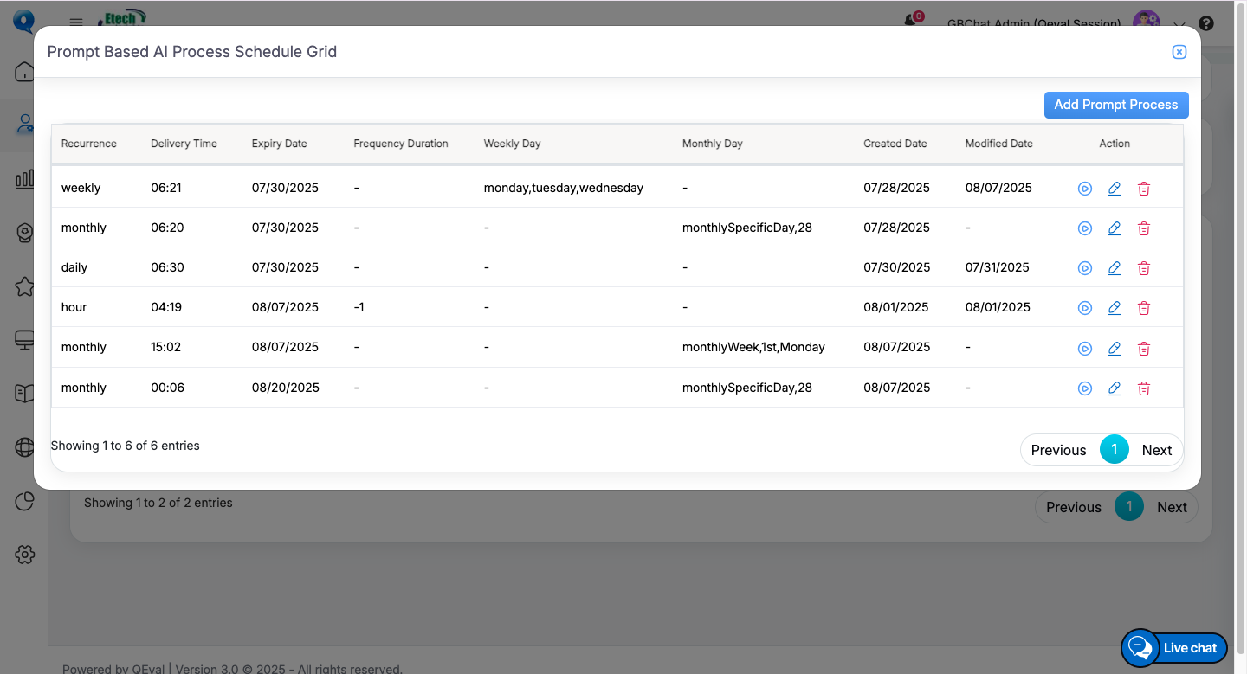Open the notification bell
The width and height of the screenshot is (1247, 674).
pyautogui.click(x=910, y=21)
